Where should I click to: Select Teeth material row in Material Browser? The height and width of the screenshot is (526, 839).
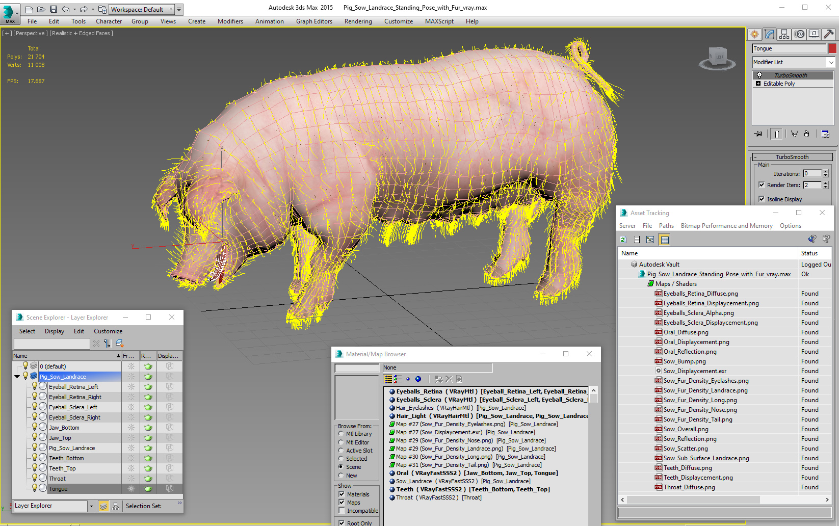click(473, 489)
